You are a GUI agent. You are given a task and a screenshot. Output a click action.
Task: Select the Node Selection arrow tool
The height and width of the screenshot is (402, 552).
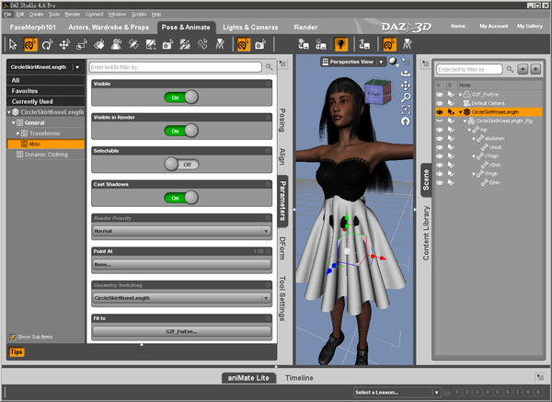(x=13, y=45)
